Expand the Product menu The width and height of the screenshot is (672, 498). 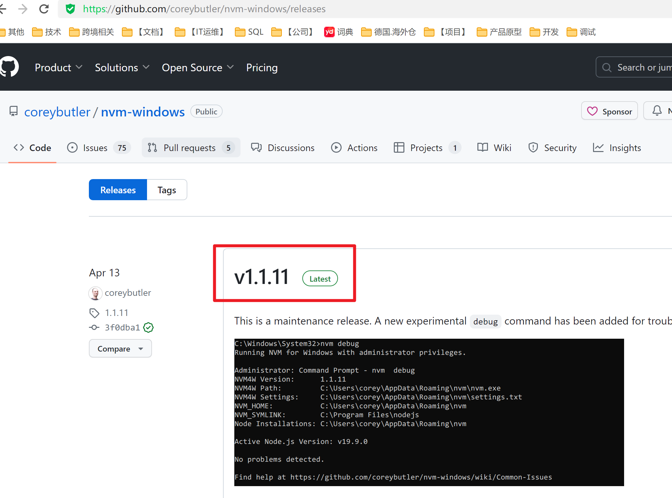[x=58, y=67]
